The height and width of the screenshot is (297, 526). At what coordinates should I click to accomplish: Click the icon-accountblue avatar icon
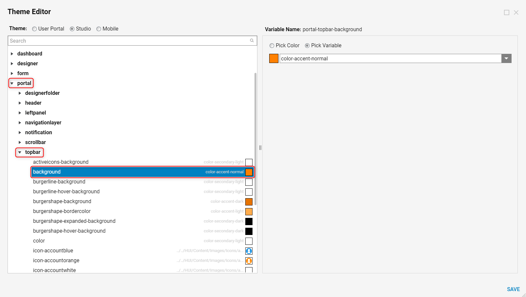pyautogui.click(x=249, y=251)
